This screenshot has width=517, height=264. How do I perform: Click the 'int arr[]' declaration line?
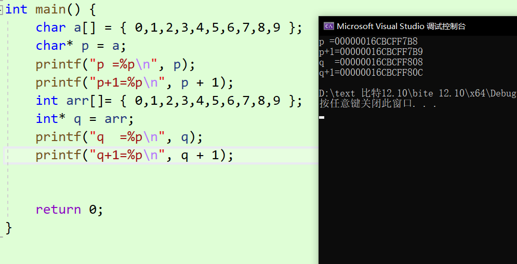(169, 101)
